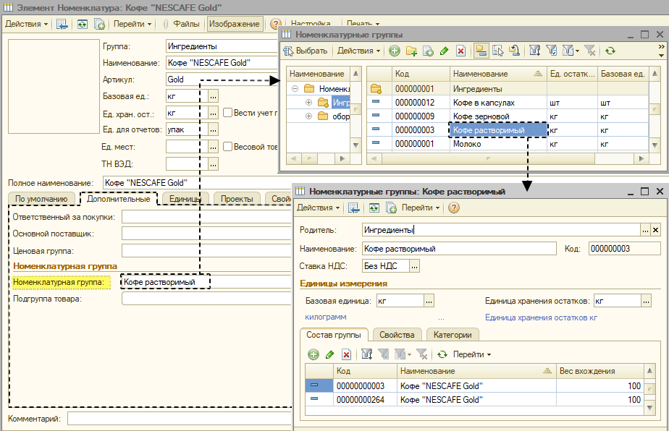The width and height of the screenshot is (669, 431).
Task: Open Действия dropdown in Номенклатурные группы list window
Action: click(x=359, y=51)
